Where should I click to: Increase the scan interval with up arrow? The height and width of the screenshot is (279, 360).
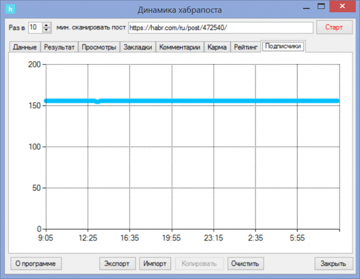click(47, 25)
